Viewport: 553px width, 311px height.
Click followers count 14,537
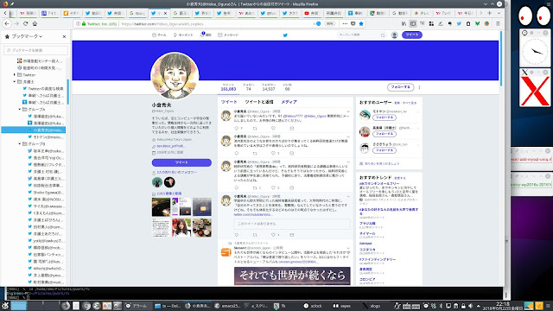[x=269, y=87]
